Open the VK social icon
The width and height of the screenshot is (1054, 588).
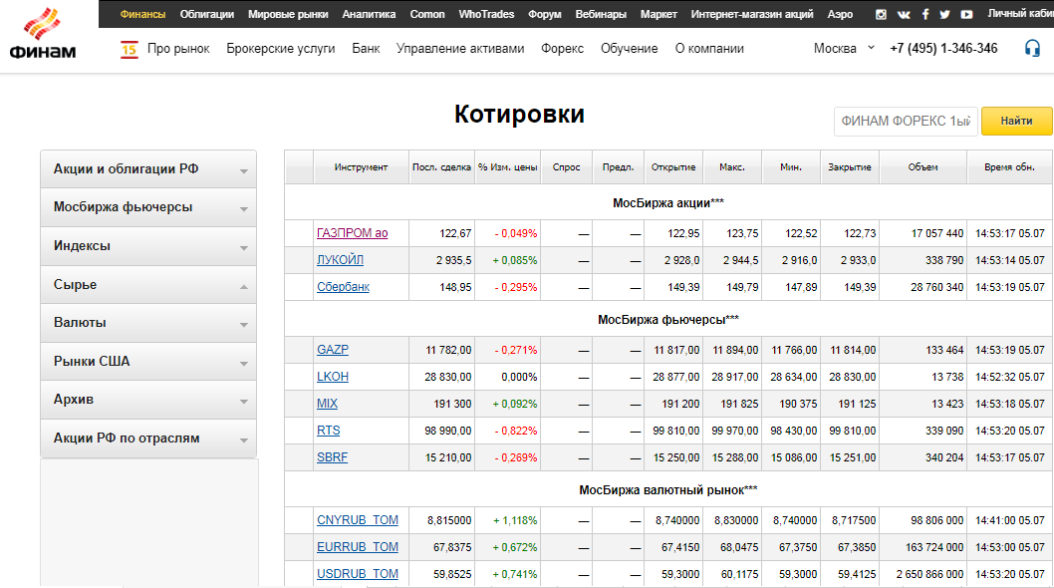(x=904, y=14)
